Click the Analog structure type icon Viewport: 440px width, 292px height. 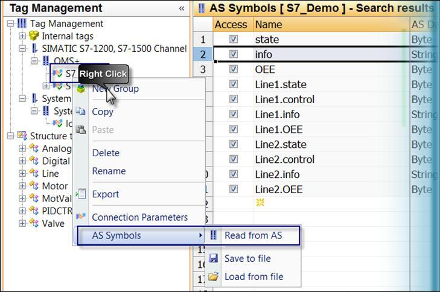pos(34,148)
